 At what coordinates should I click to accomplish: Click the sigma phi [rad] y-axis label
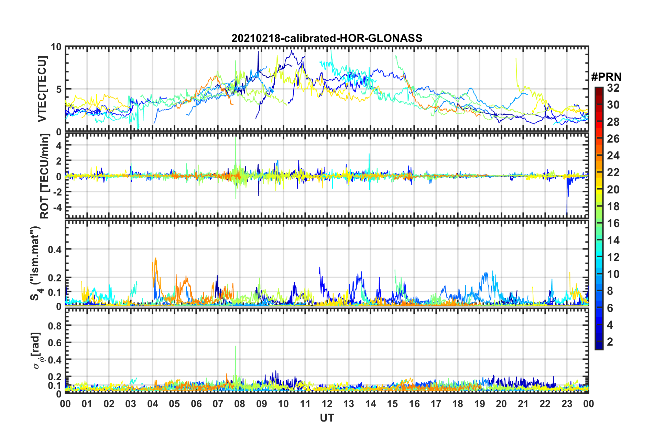coord(36,350)
